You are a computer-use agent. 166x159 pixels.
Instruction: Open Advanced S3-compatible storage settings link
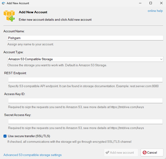click(32, 155)
